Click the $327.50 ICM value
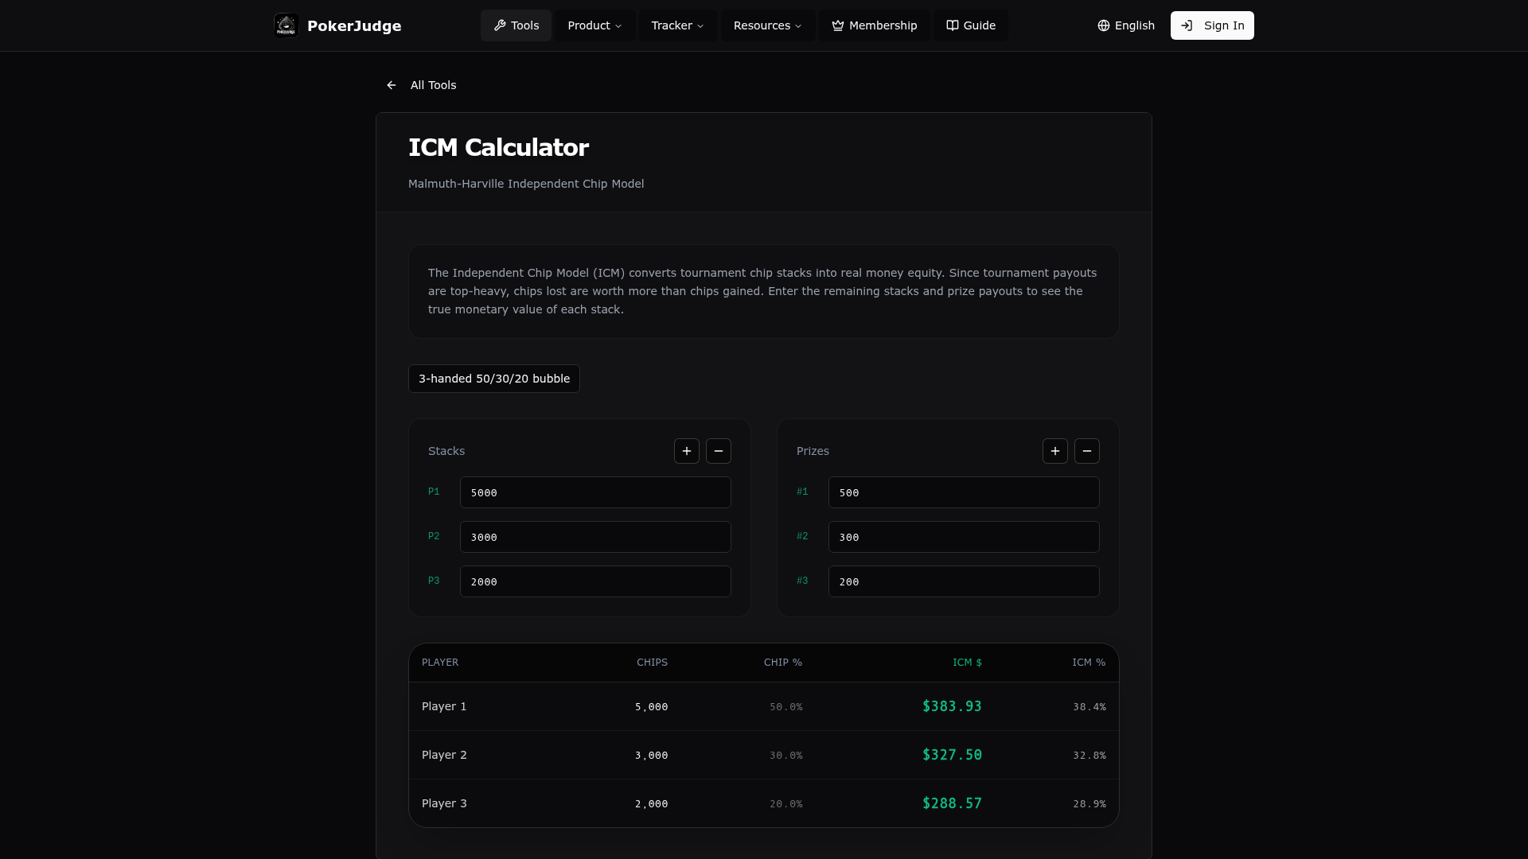The image size is (1528, 859). pyautogui.click(x=952, y=755)
